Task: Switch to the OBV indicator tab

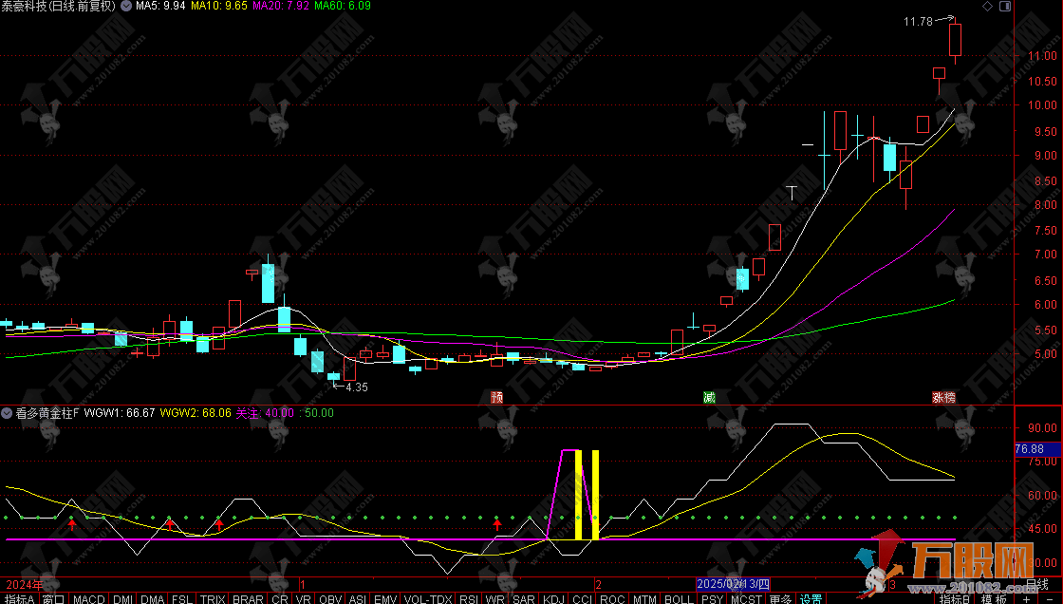Action: point(330,598)
